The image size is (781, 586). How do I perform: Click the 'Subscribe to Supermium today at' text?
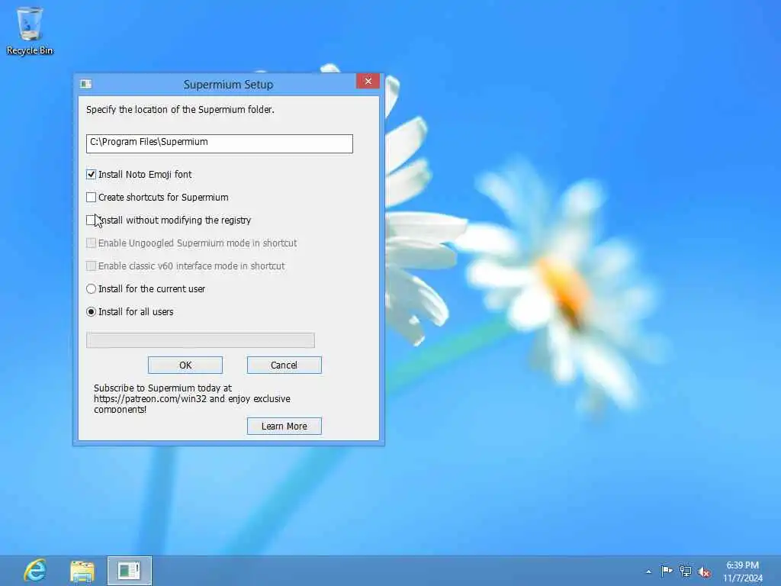(163, 388)
